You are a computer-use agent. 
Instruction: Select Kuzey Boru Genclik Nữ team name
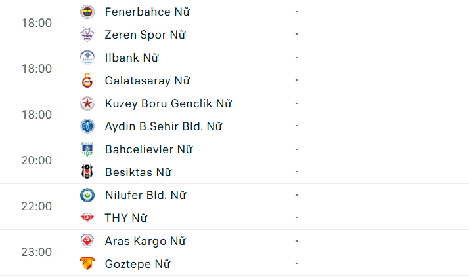[168, 103]
